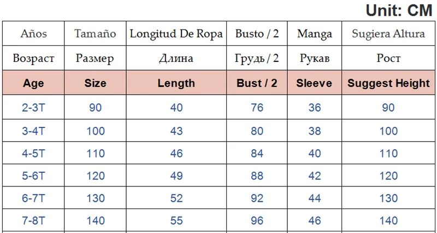The height and width of the screenshot is (233, 437).
Task: Click the 'Sugiera Altura' header cell
Action: 388,34
